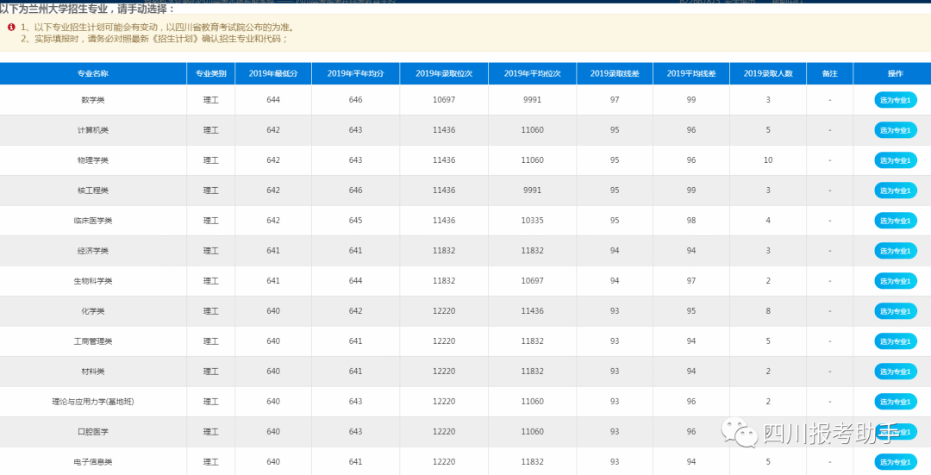Select 数学类 as 专业1
This screenshot has height=475, width=931.
click(x=895, y=100)
